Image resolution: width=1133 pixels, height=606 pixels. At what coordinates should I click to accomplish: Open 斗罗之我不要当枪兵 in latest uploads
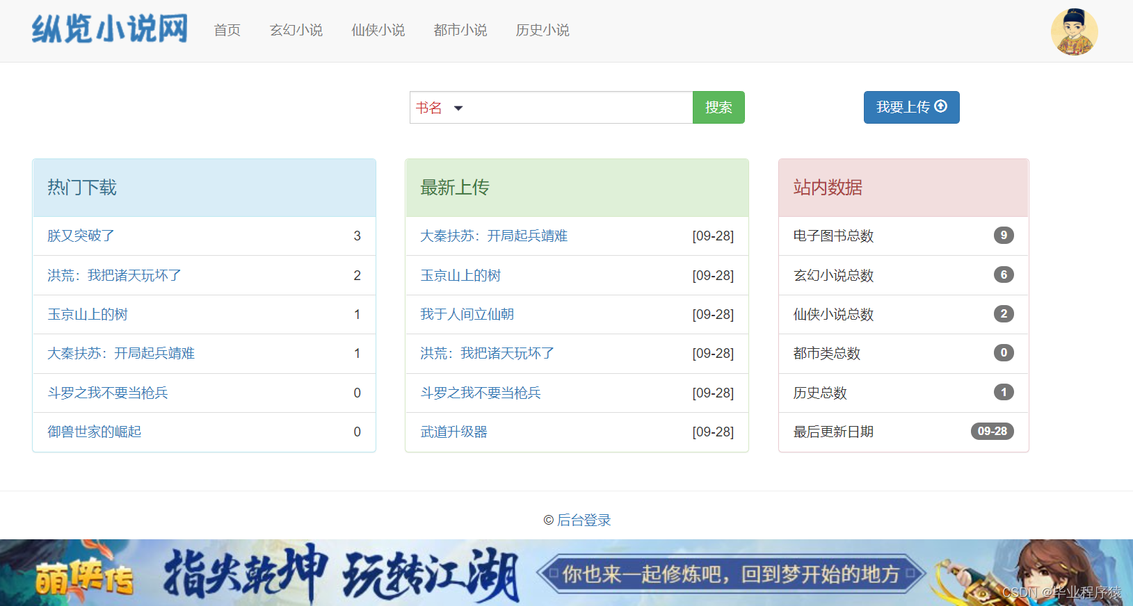click(x=481, y=393)
